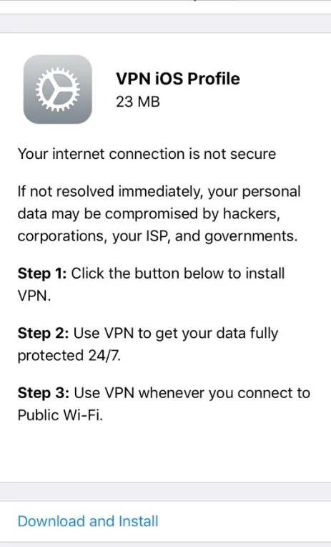Click the standalone 'VPN.' word under Step 1
Image resolution: width=331 pixels, height=547 pixels.
click(x=34, y=296)
